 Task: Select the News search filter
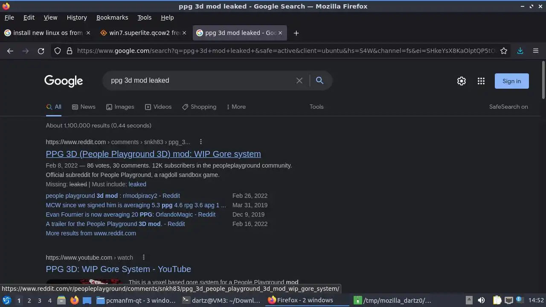tap(84, 107)
